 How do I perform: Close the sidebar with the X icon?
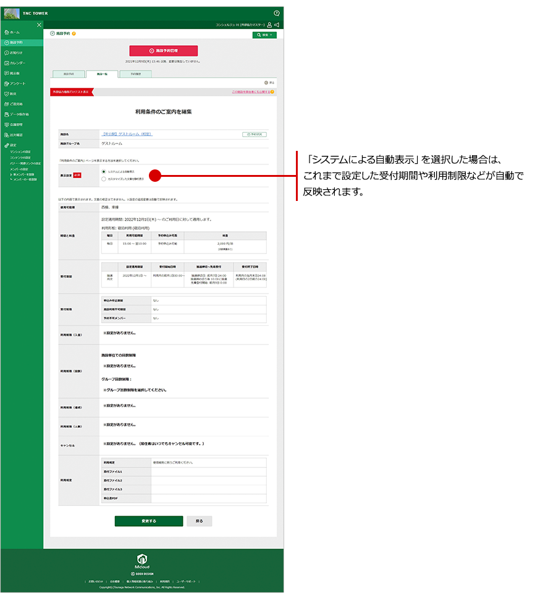pyautogui.click(x=39, y=25)
